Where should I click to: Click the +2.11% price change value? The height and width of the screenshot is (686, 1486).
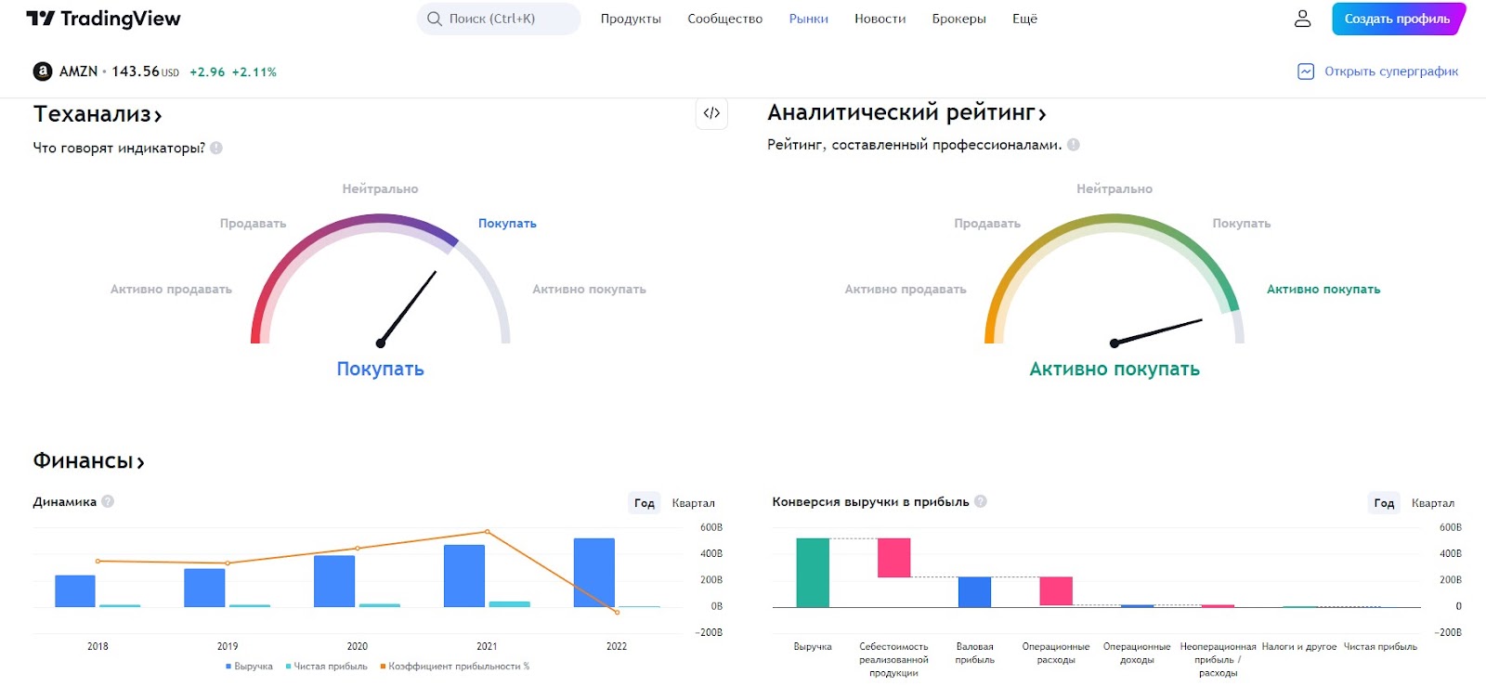[x=254, y=72]
